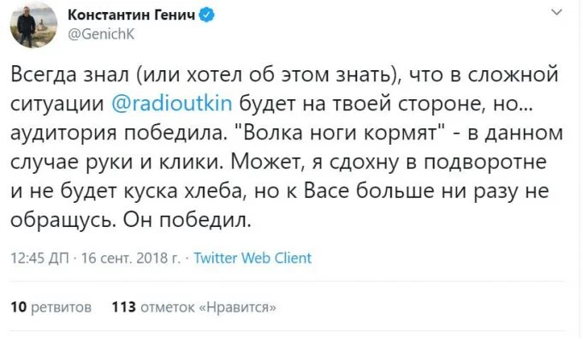View the 10 ретвитов list
This screenshot has height=339, width=582.
pyautogui.click(x=50, y=307)
